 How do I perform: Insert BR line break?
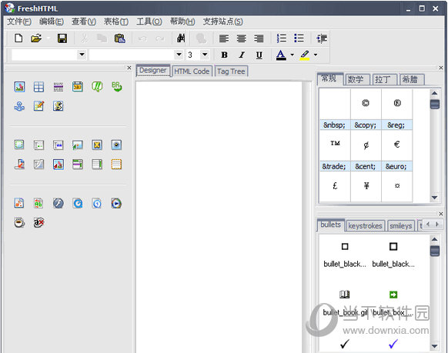[x=116, y=87]
